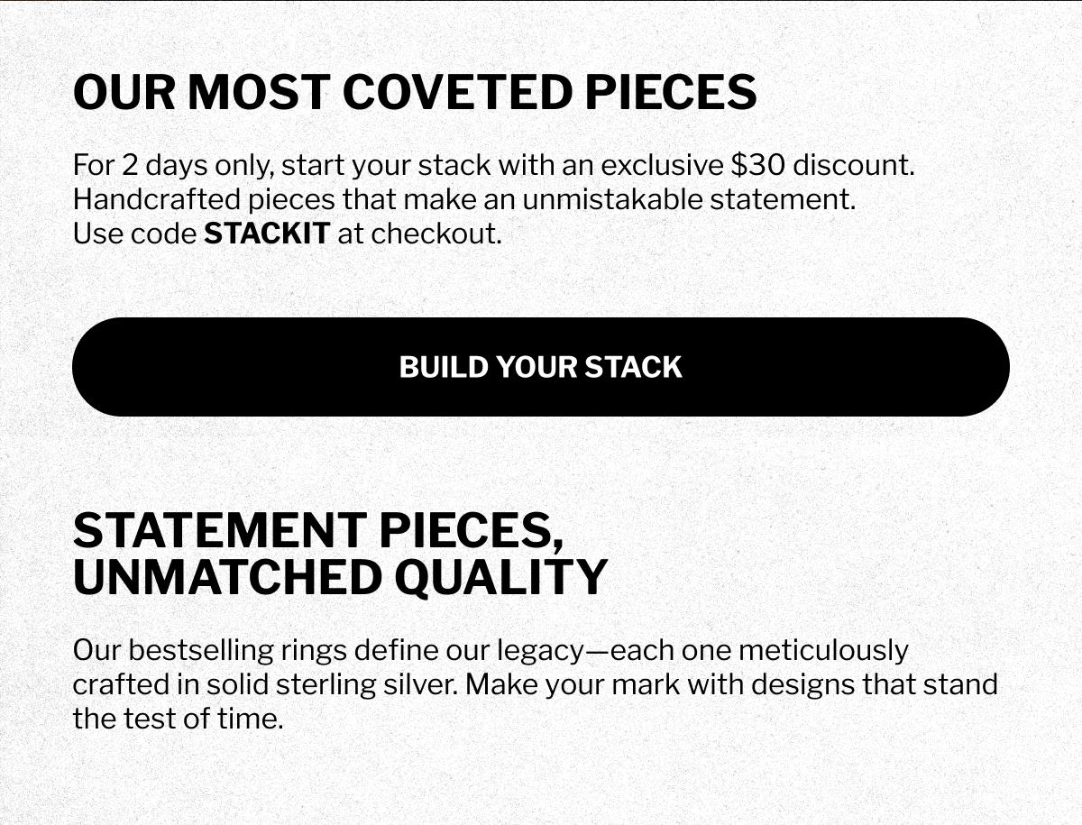Click the 'Handcrafted pieces' sentence line

coord(464,199)
